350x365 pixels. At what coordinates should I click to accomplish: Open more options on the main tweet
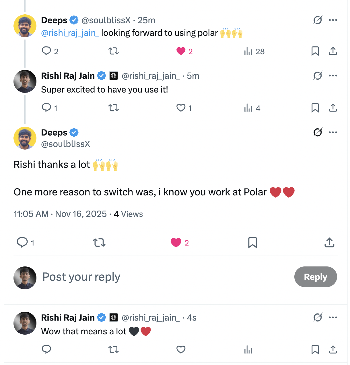click(x=333, y=132)
